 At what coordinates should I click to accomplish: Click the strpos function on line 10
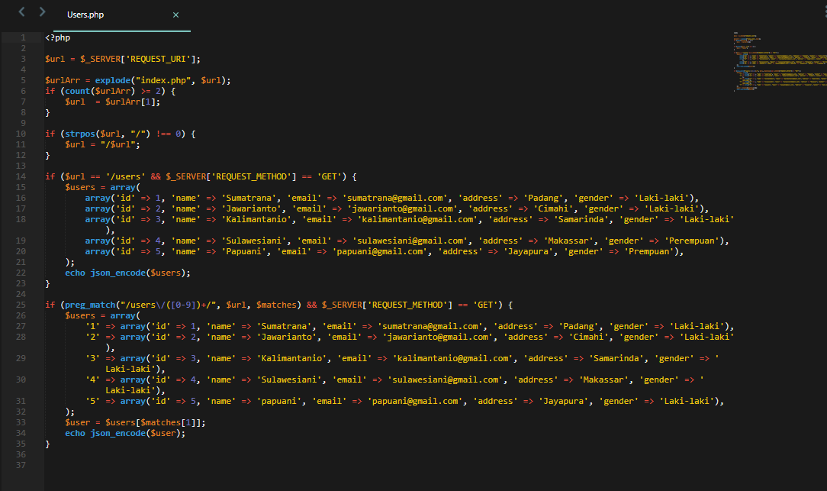point(79,133)
